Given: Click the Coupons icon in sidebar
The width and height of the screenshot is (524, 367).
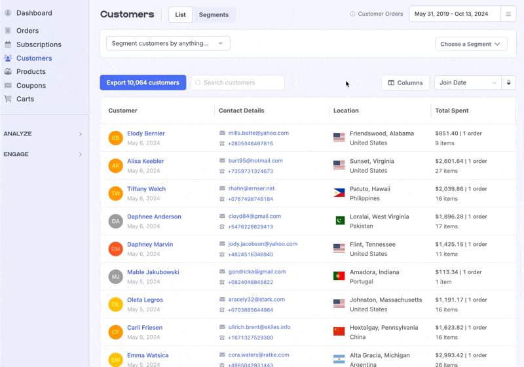Looking at the screenshot, I should coord(8,86).
